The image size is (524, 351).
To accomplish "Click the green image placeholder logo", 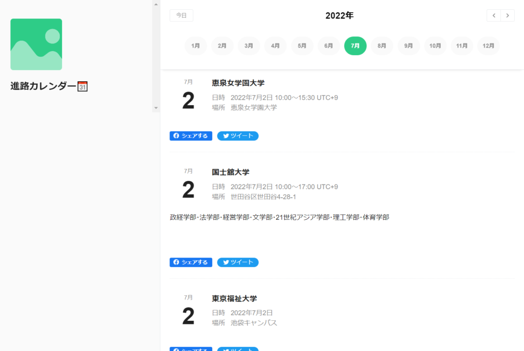I will [36, 44].
